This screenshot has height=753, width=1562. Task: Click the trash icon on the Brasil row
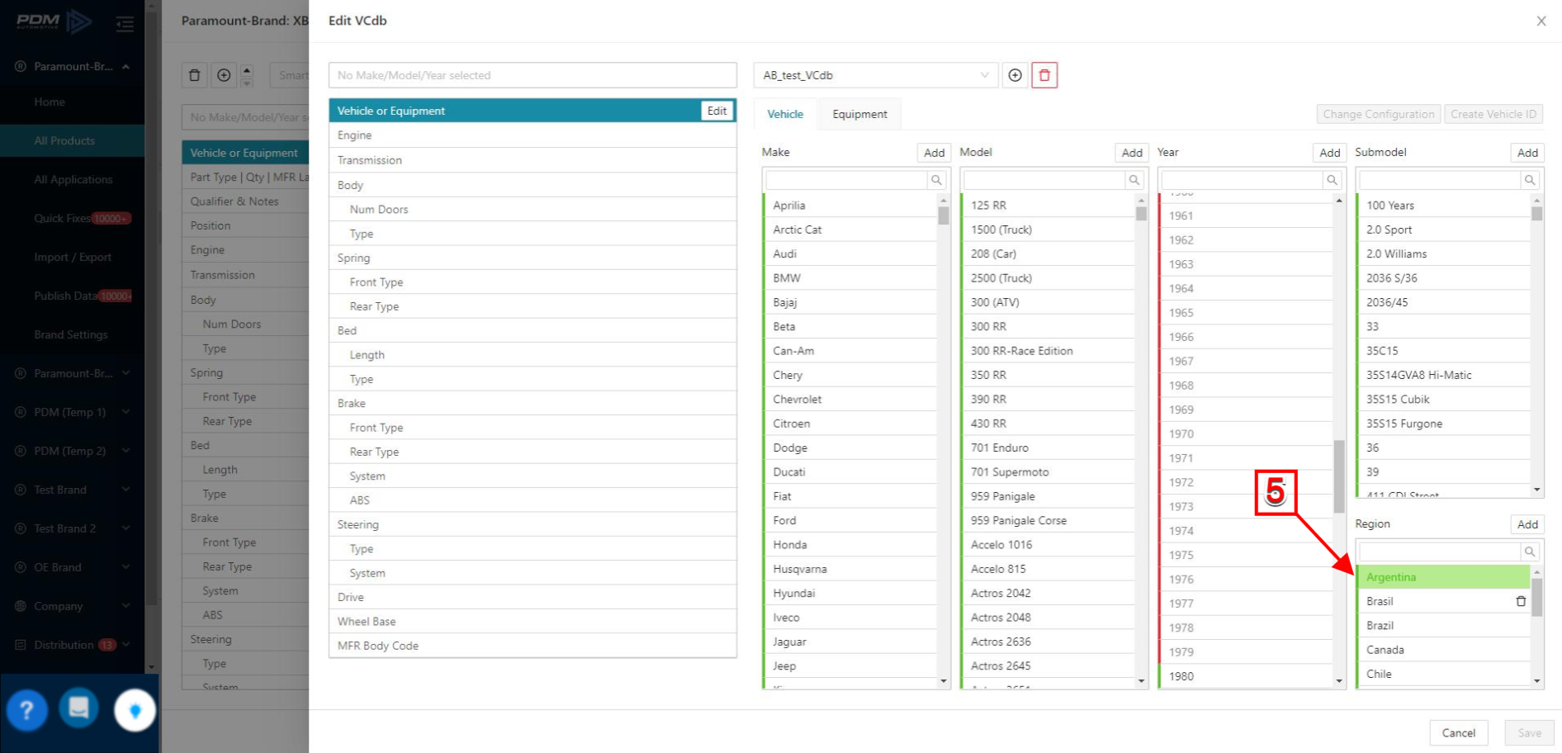(x=1521, y=601)
